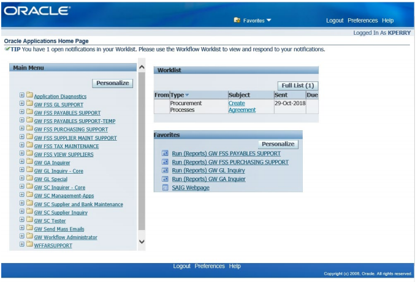Viewport: 418px width, 282px height.
Task: Open the GW Workflow Administrator link
Action: 66,237
